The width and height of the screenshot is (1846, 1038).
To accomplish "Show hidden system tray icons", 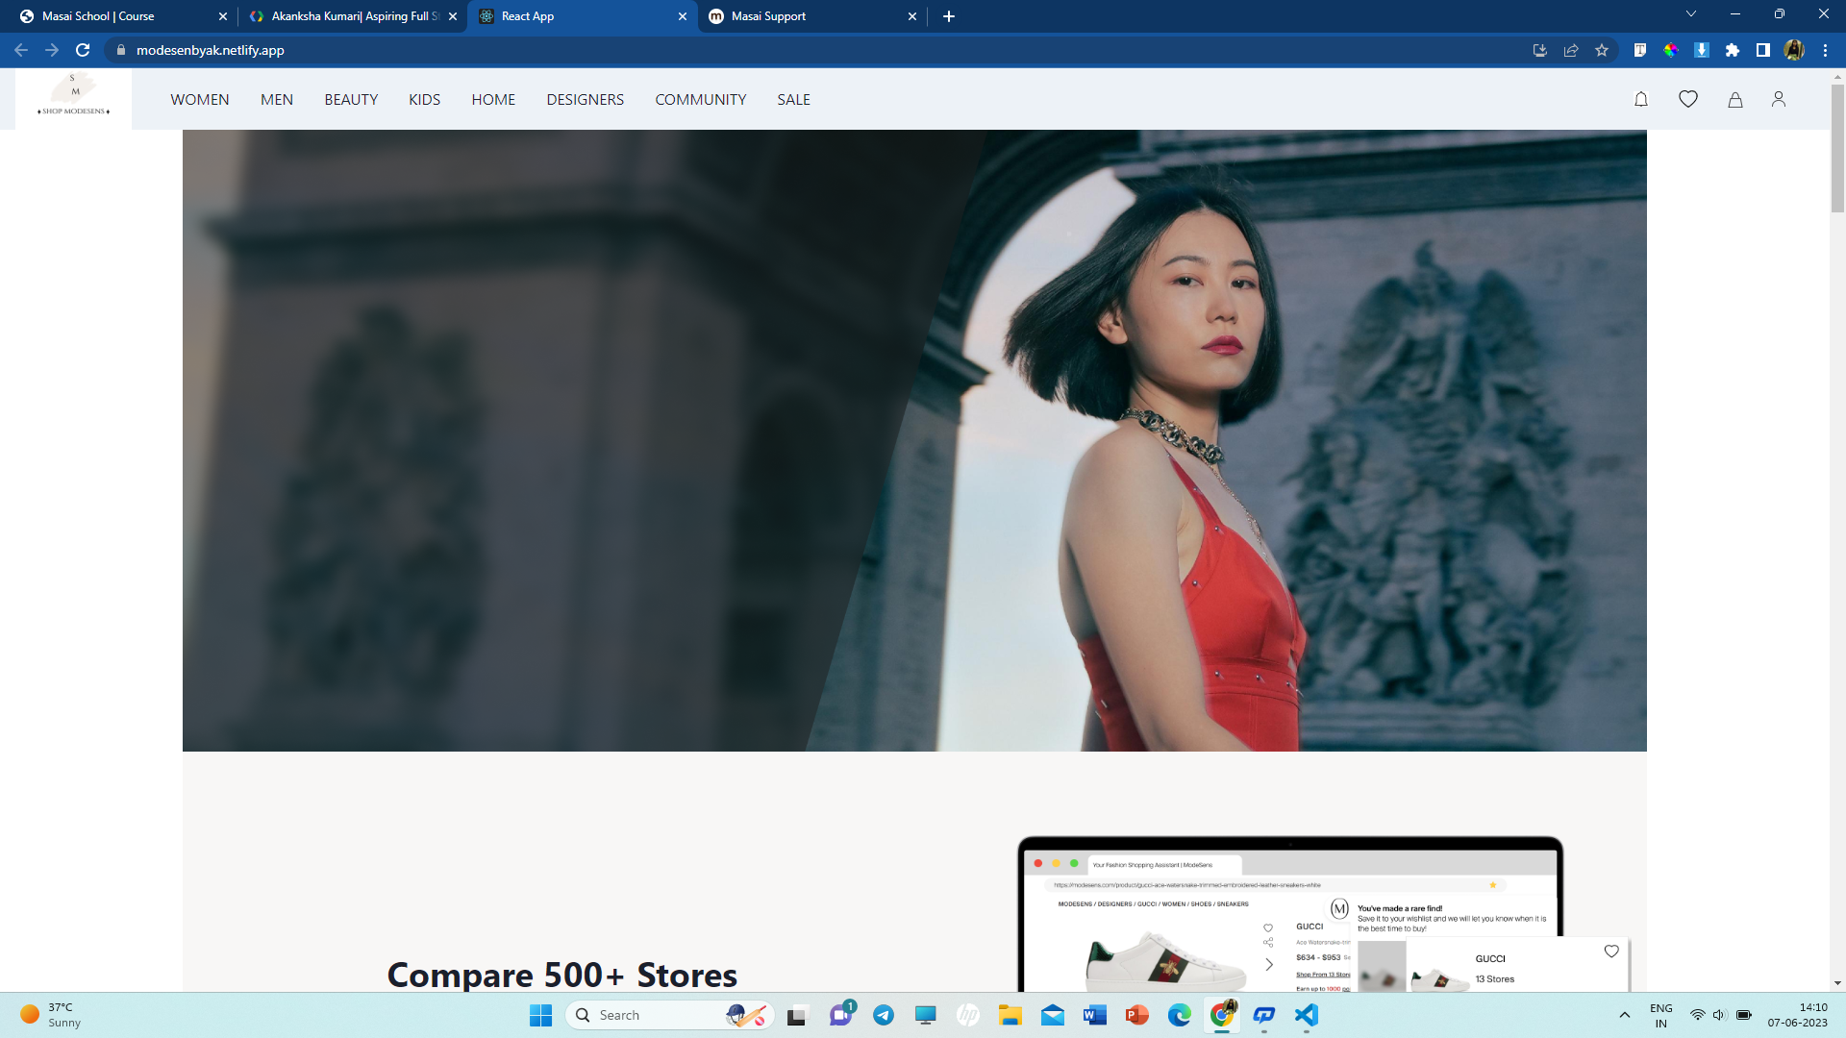I will point(1625,1015).
